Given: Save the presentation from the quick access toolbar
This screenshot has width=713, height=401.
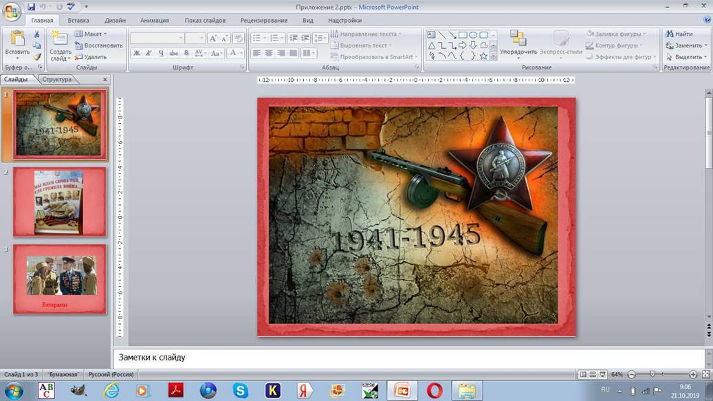Looking at the screenshot, I should [31, 7].
